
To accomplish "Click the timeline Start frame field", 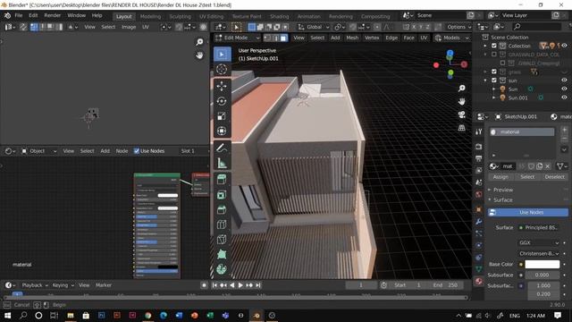I will point(408,285).
